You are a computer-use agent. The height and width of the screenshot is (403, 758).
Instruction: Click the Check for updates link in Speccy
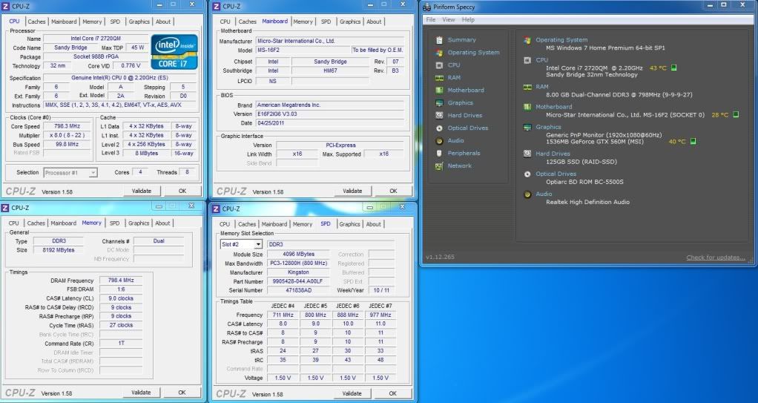716,258
